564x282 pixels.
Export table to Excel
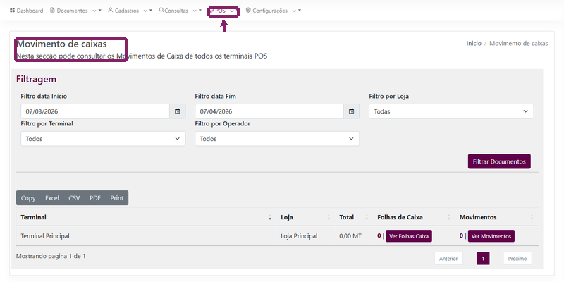click(x=52, y=198)
